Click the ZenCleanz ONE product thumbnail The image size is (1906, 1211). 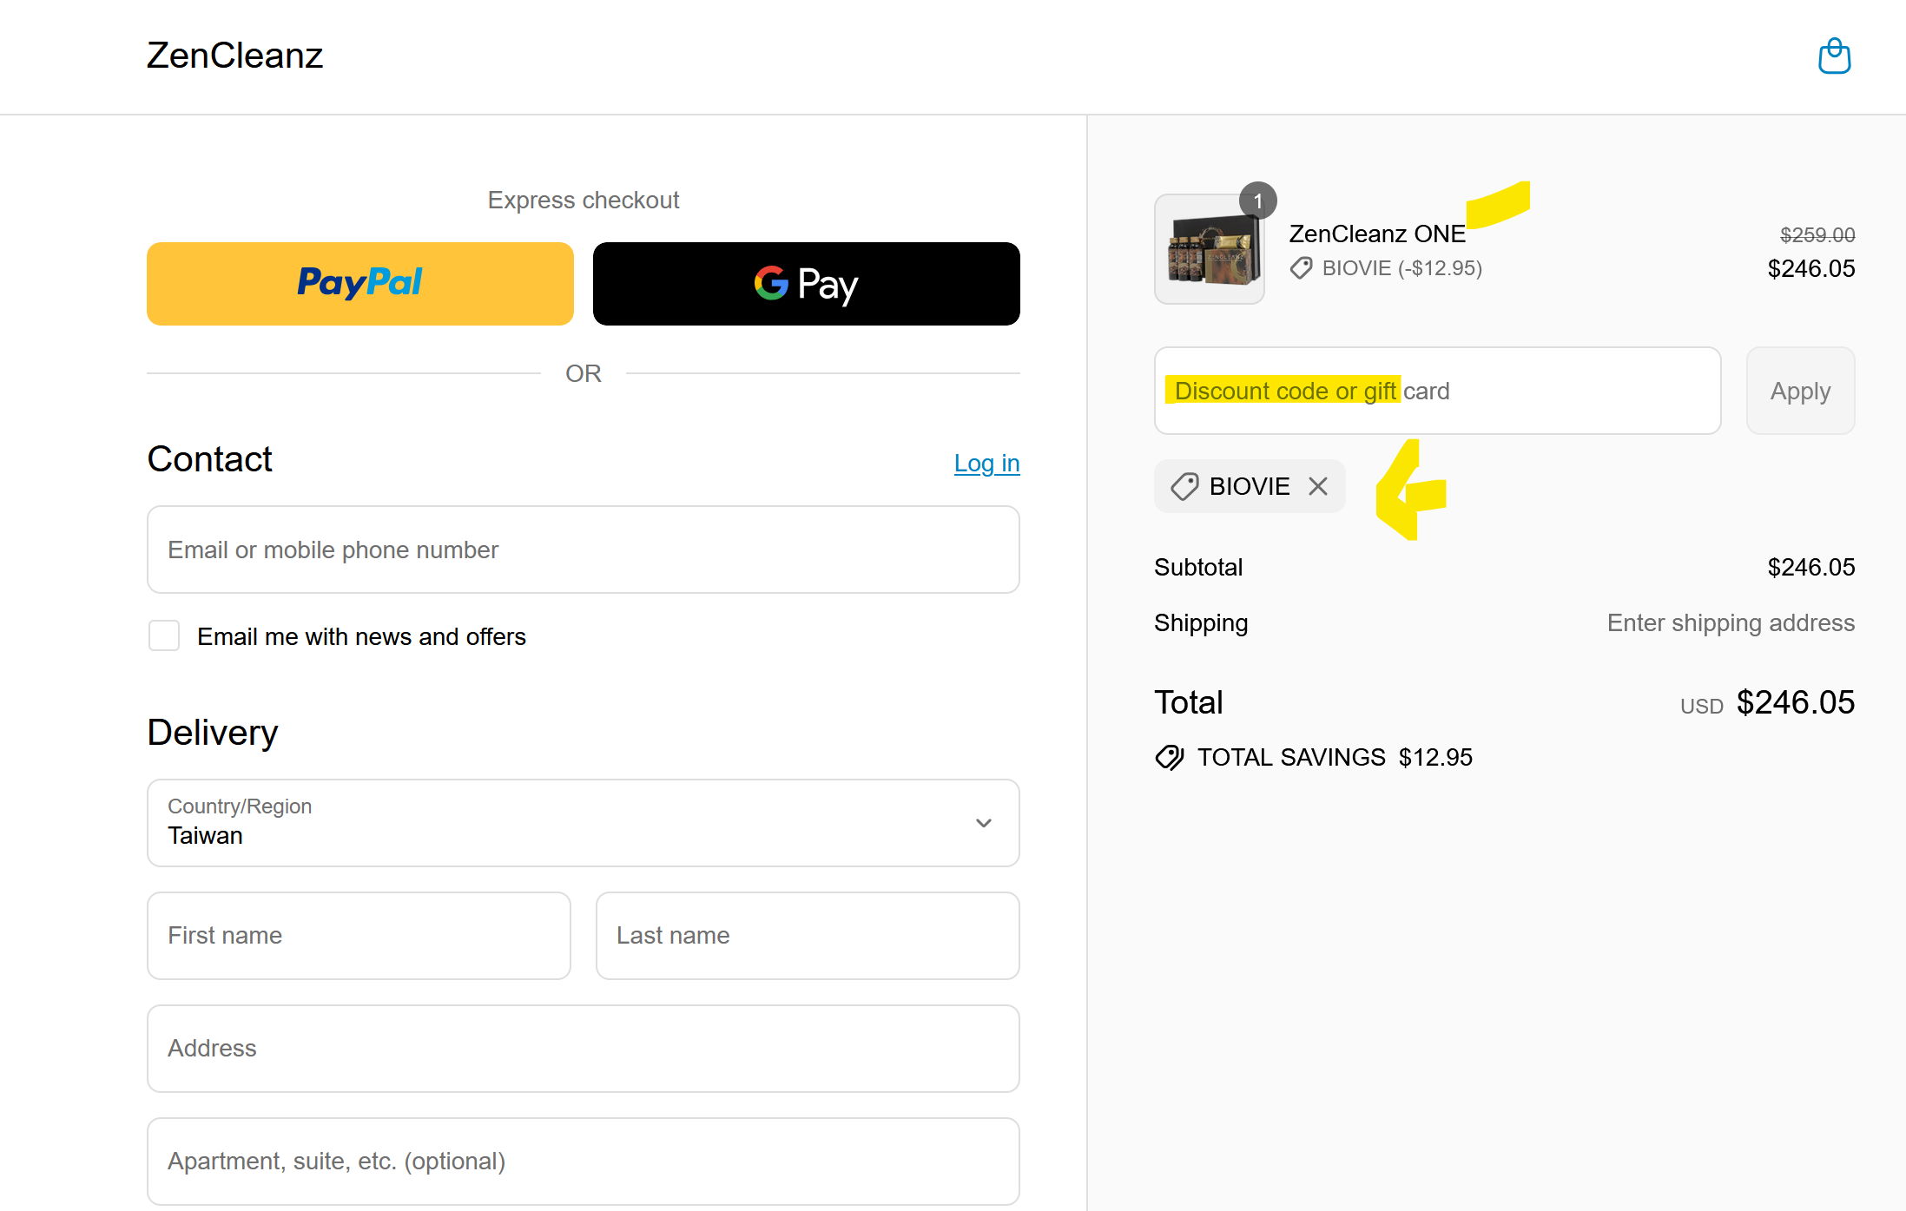point(1209,249)
